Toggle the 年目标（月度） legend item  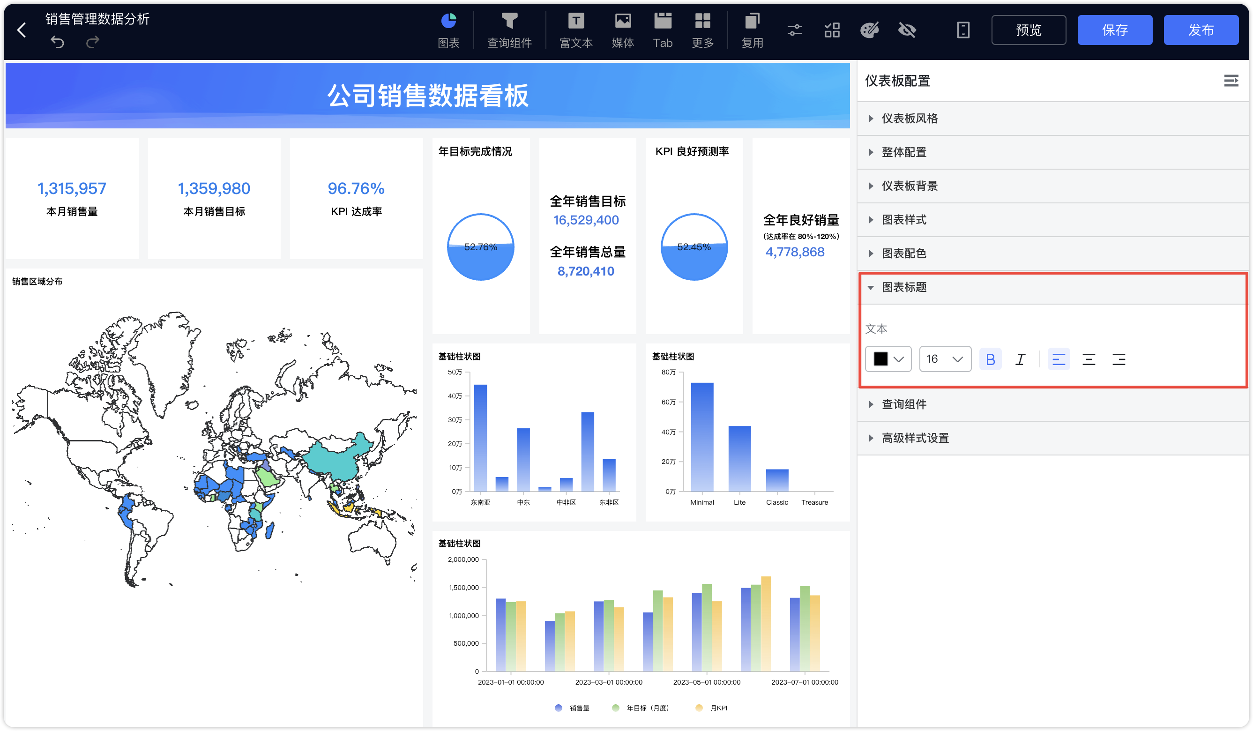pyautogui.click(x=641, y=708)
